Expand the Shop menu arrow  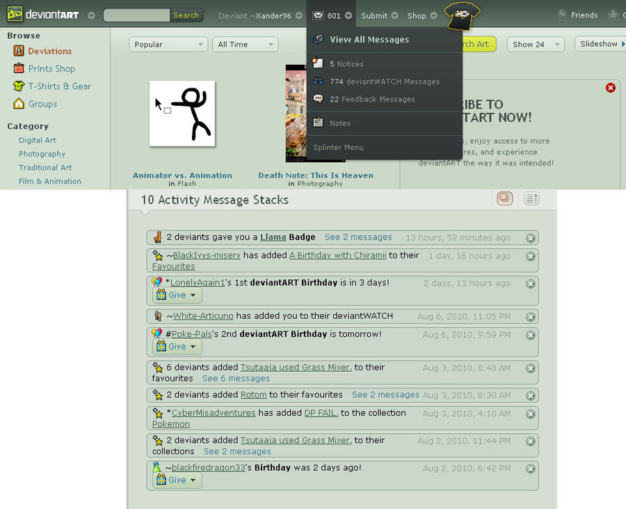[433, 15]
